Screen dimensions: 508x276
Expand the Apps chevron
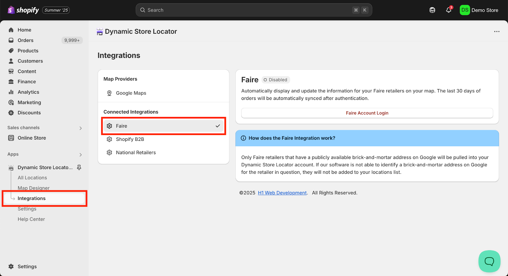click(x=81, y=155)
